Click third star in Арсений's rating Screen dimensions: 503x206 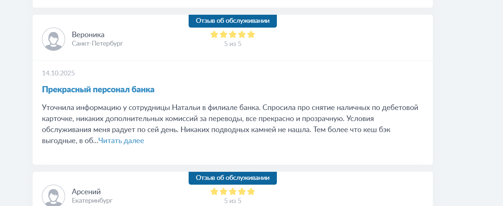point(233,192)
